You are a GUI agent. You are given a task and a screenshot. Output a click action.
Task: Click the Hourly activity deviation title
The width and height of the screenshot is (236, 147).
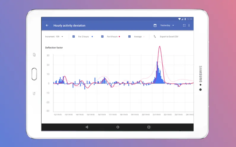(69, 25)
